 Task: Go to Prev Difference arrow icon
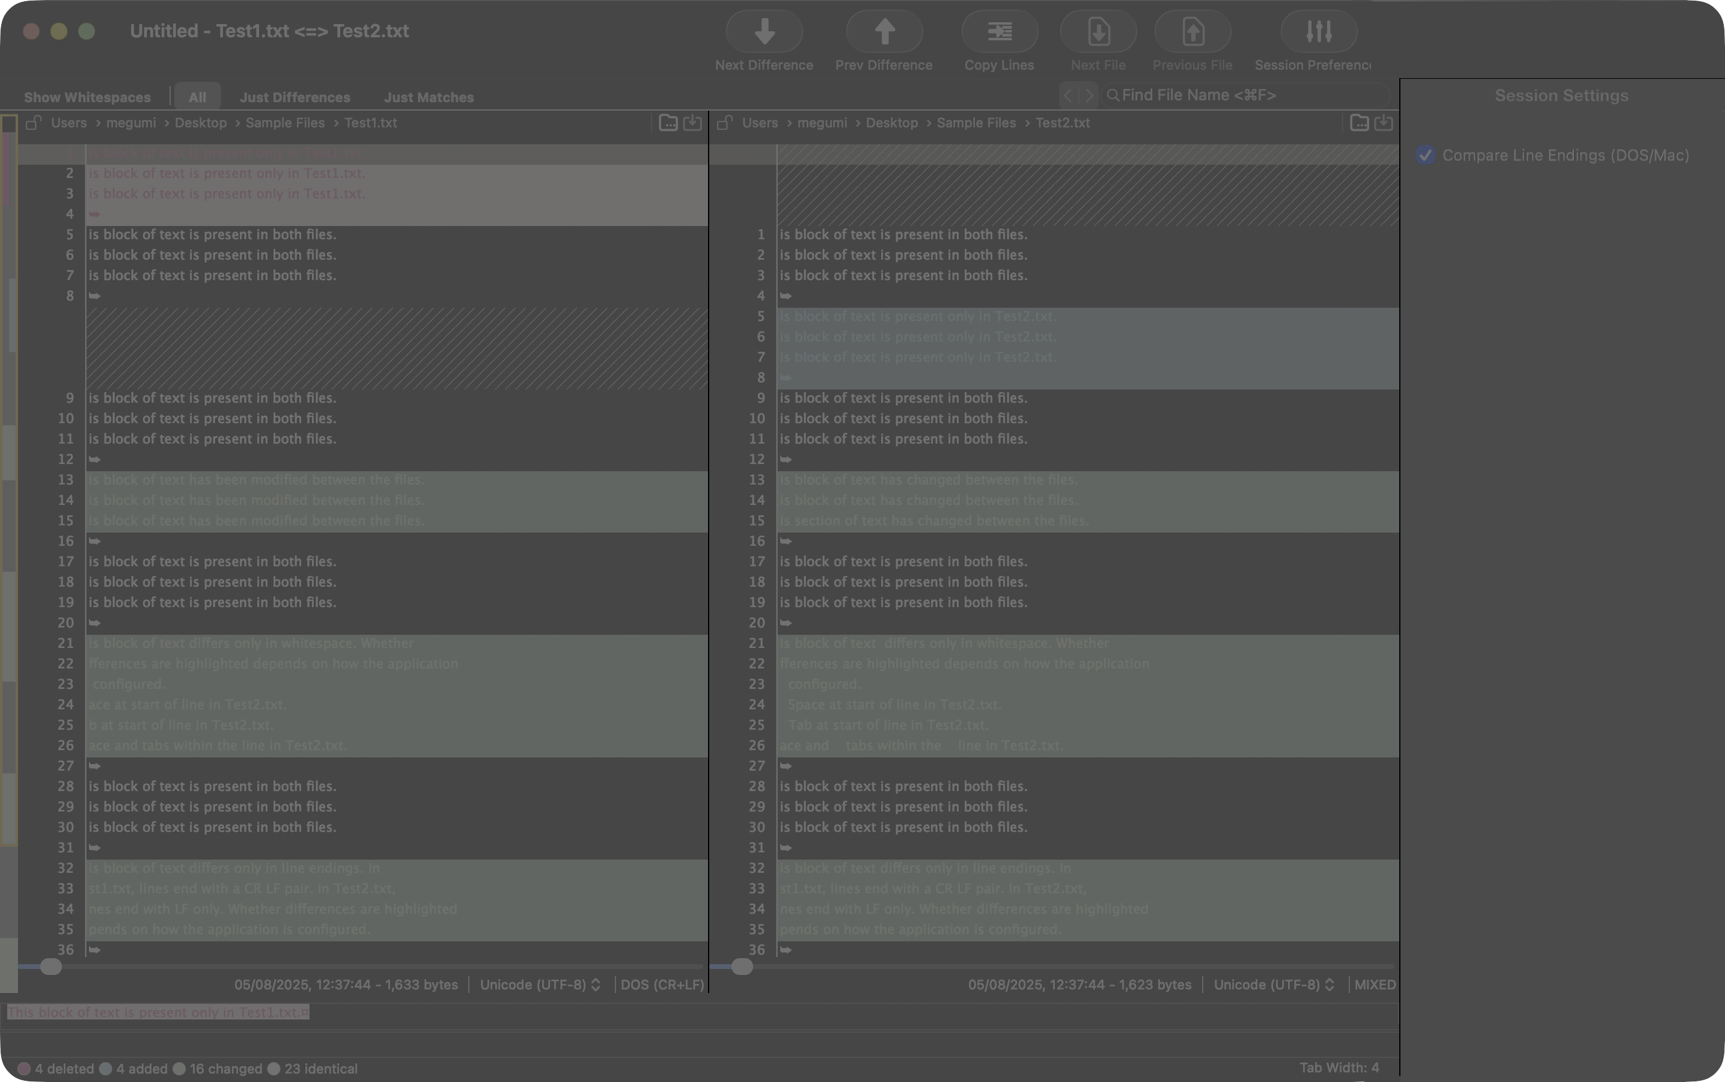click(884, 31)
